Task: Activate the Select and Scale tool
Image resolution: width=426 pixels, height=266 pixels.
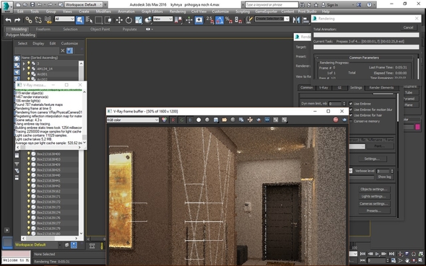Action: pos(139,19)
